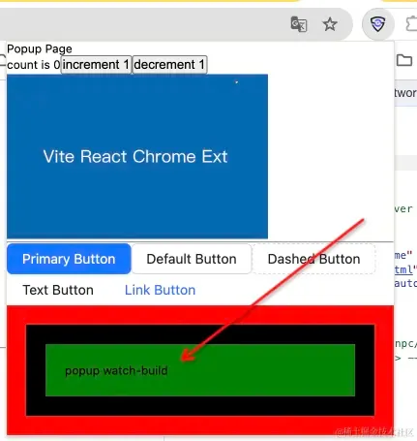The image size is (417, 441).
Task: Open the shield extension icon in toolbar
Action: pos(377,24)
